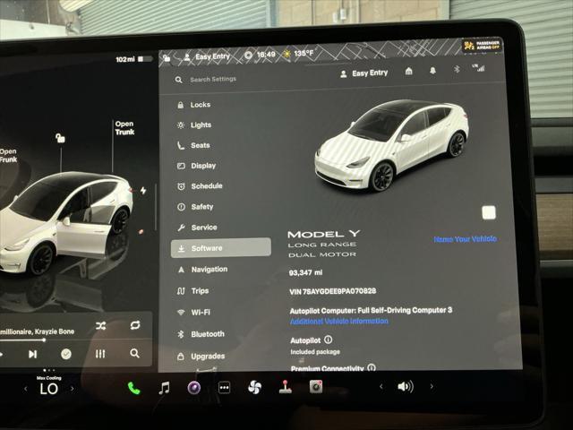Open the media equalizer icon
The image size is (573, 430).
tap(100, 354)
